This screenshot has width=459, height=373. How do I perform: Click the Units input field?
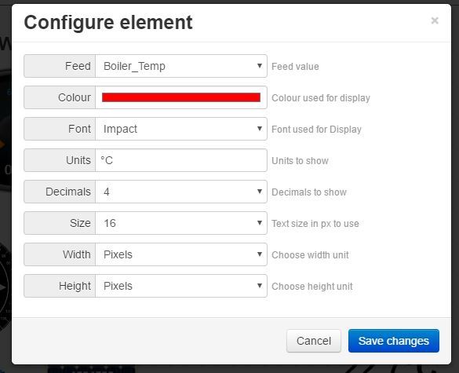(x=181, y=160)
